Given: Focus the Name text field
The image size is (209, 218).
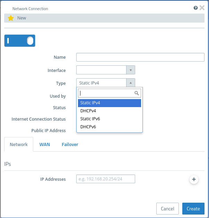Looking at the screenshot, I should pyautogui.click(x=140, y=57).
